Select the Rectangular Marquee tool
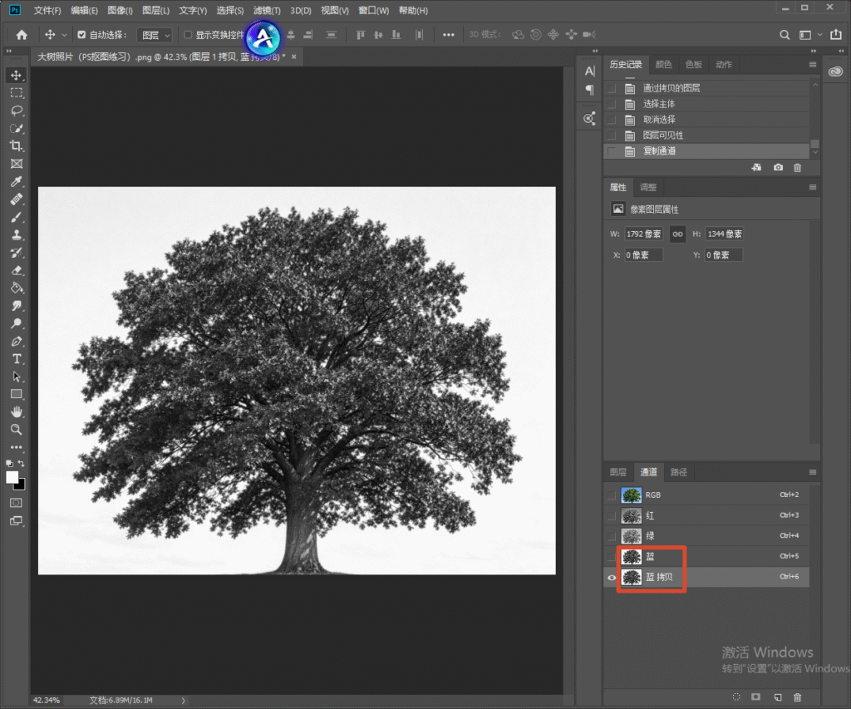The height and width of the screenshot is (709, 851). (17, 93)
